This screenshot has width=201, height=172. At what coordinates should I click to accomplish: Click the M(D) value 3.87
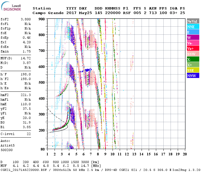(27, 63)
